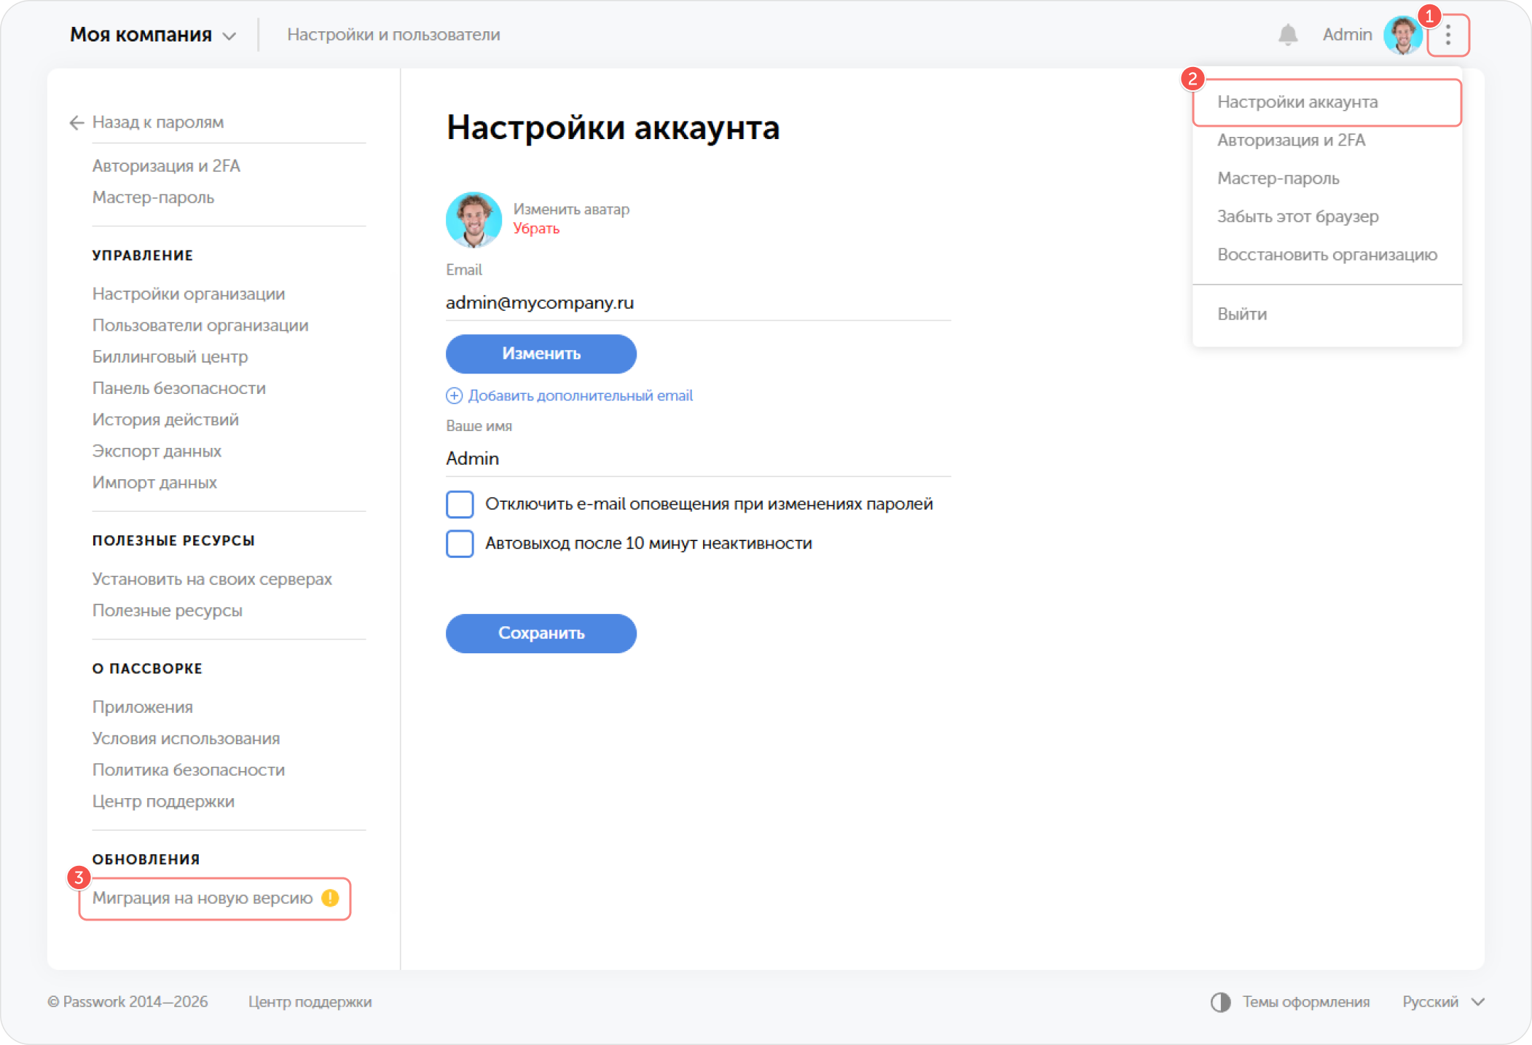Open Миграция на новую версию
The width and height of the screenshot is (1532, 1045).
coord(203,898)
